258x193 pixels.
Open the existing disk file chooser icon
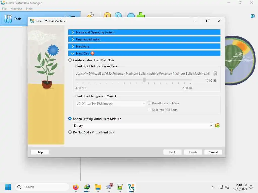click(x=217, y=126)
